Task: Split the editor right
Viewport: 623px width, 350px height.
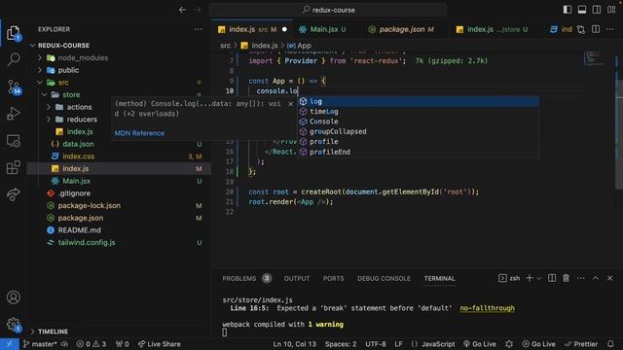Action: (596, 29)
